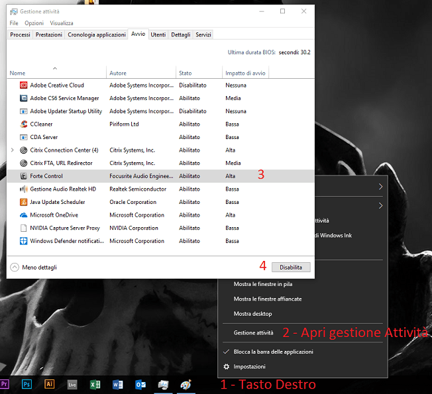This screenshot has height=394, width=432.
Task: Open Excel from the taskbar
Action: tap(95, 385)
